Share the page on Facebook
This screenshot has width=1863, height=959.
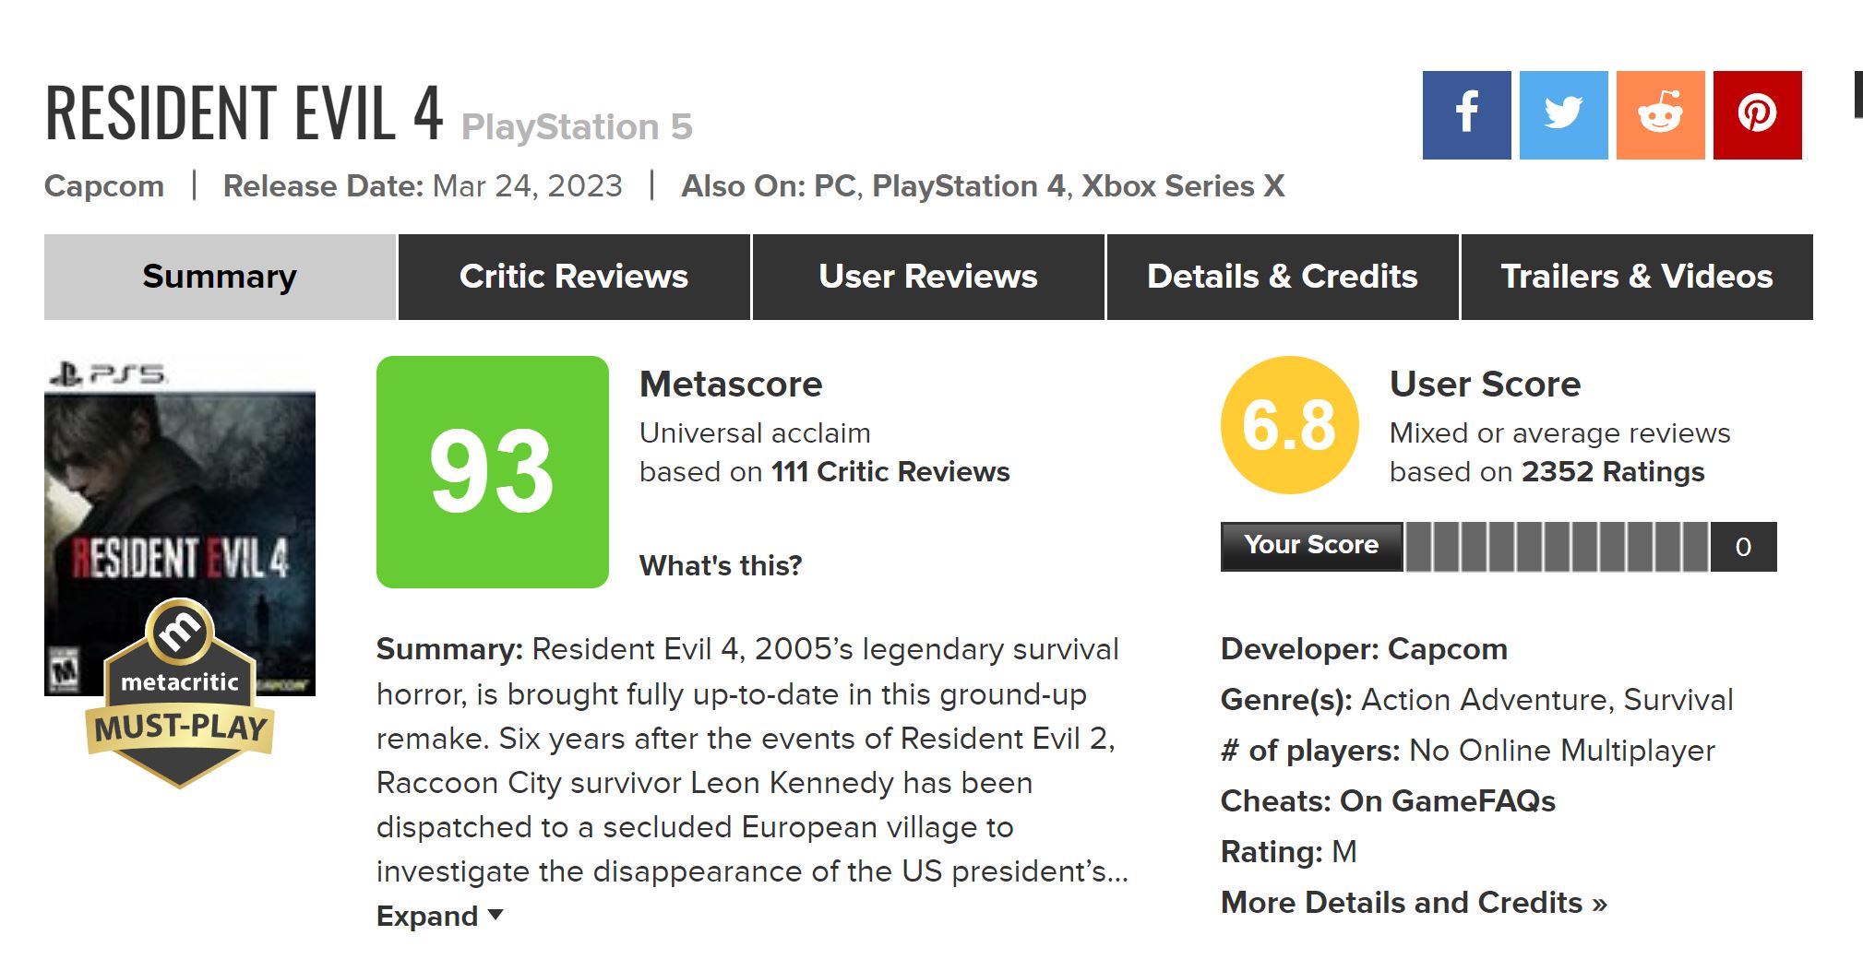pos(1466,115)
